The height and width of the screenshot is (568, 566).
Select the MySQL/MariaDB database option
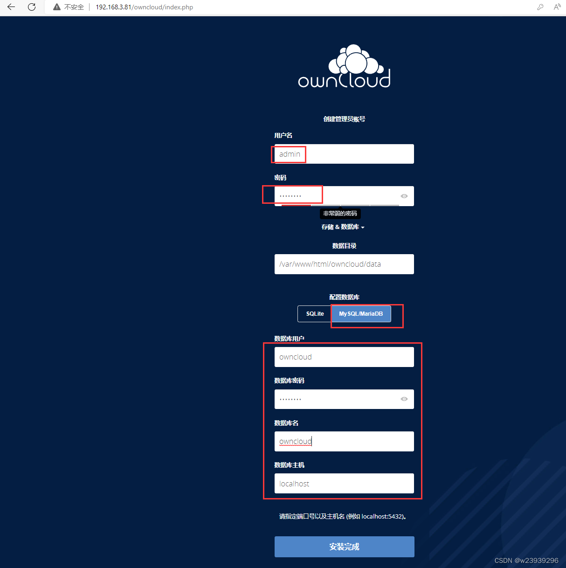point(360,313)
